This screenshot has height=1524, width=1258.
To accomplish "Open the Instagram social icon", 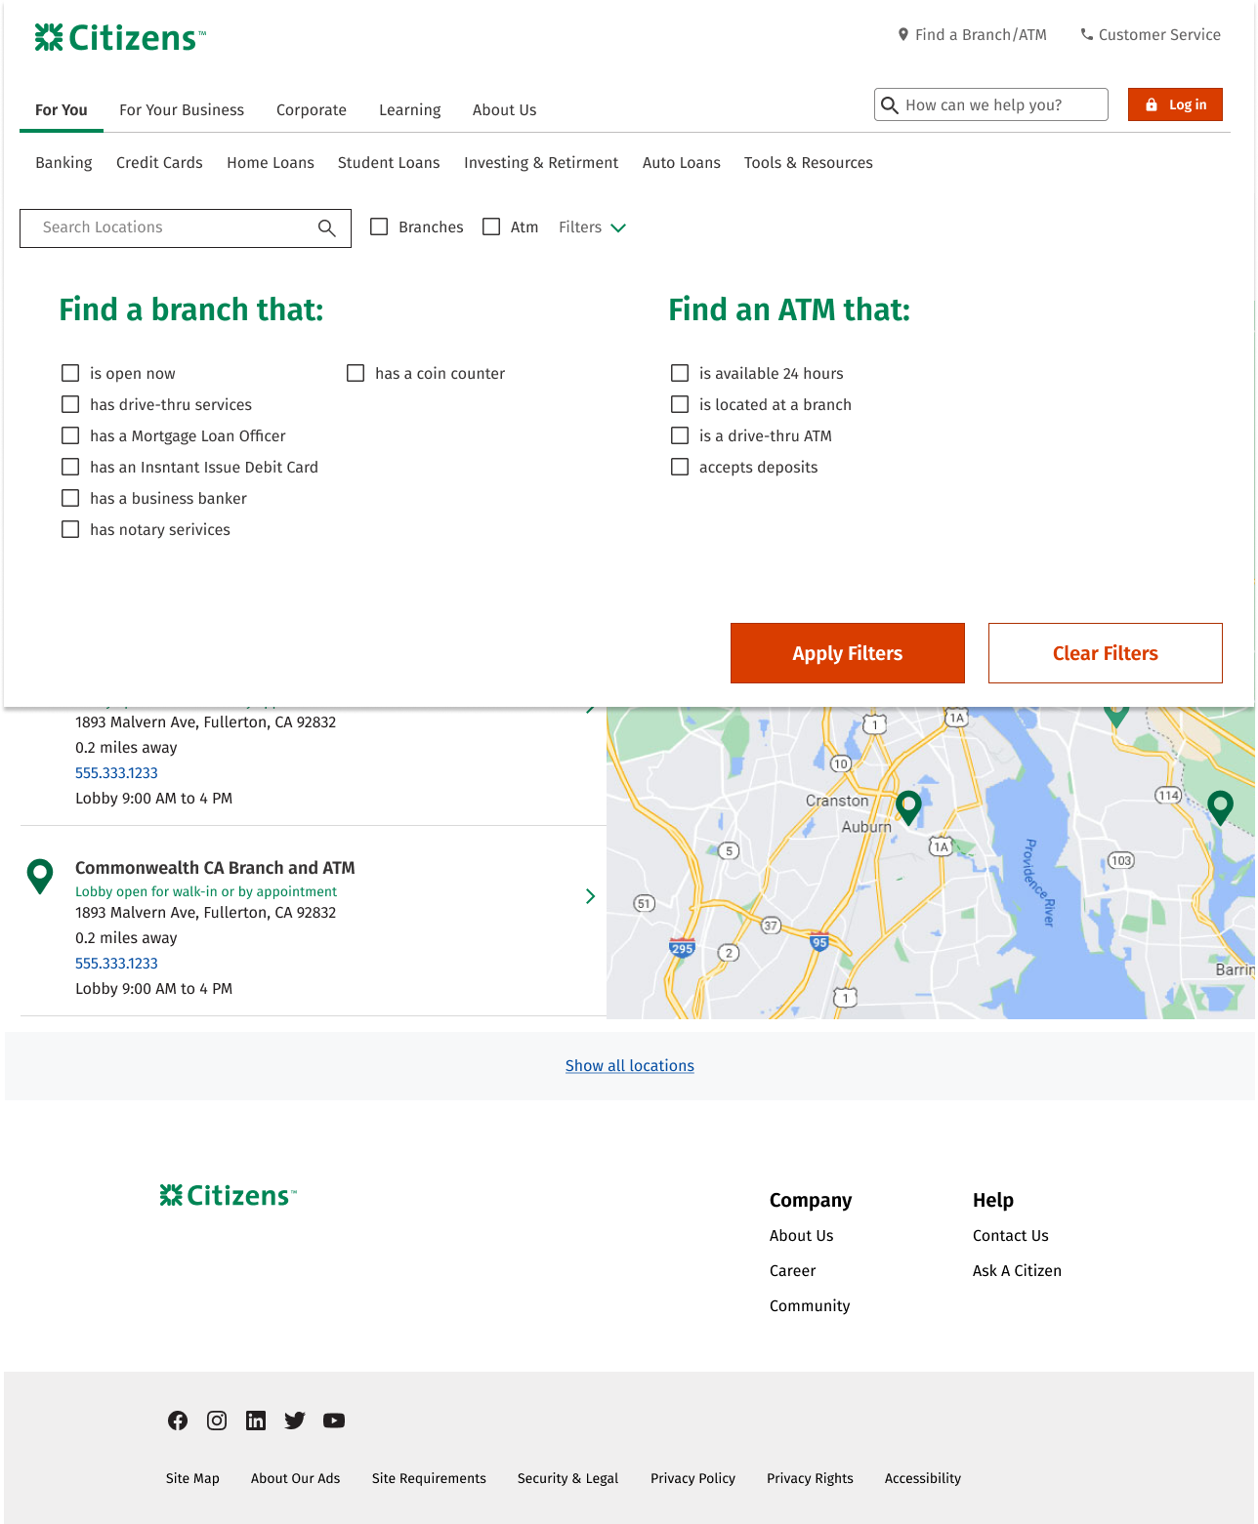I will tap(217, 1421).
